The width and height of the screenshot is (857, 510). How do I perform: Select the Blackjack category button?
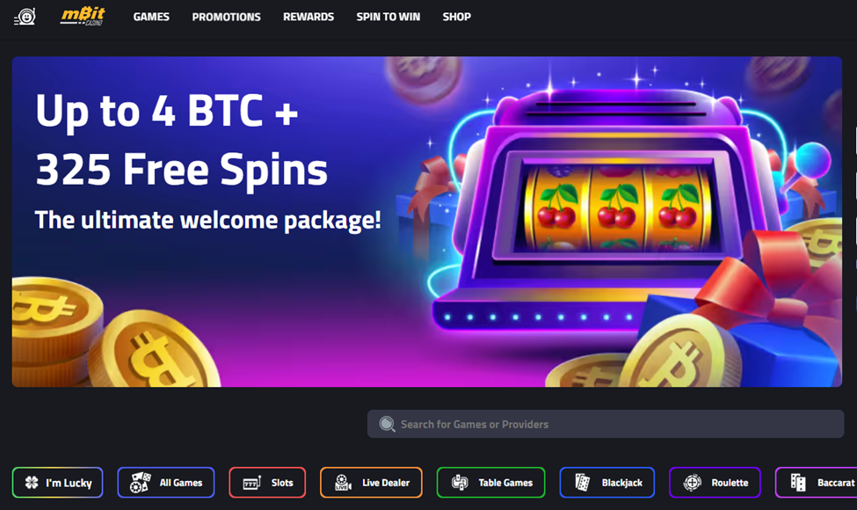pos(606,482)
